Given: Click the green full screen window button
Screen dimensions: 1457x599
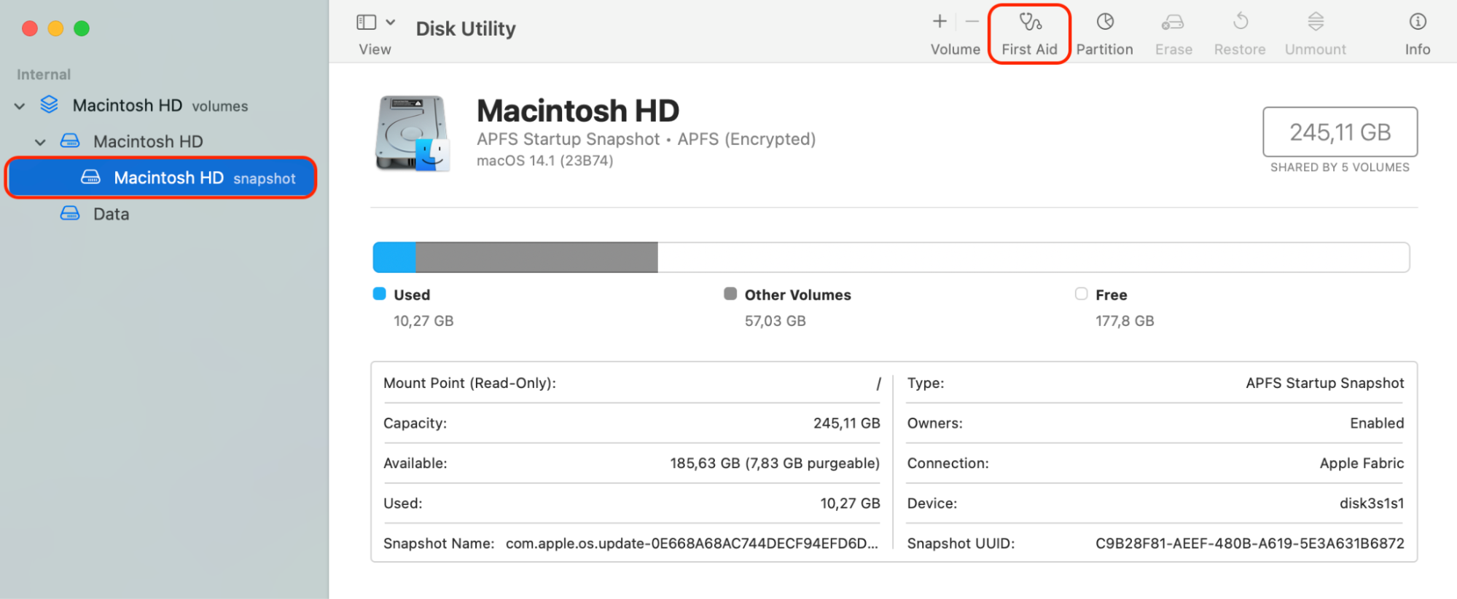Looking at the screenshot, I should pyautogui.click(x=82, y=28).
